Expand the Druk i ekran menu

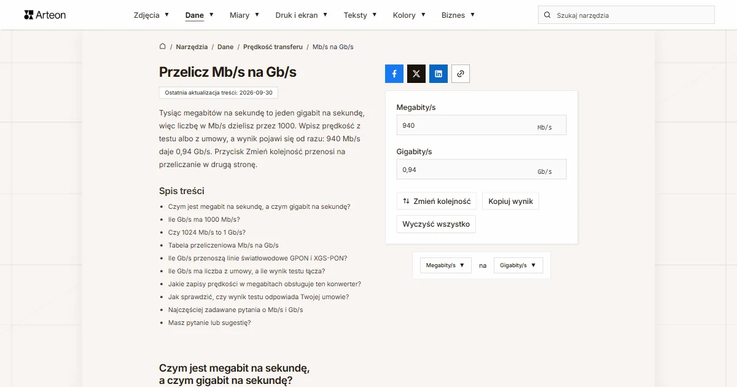tap(301, 15)
